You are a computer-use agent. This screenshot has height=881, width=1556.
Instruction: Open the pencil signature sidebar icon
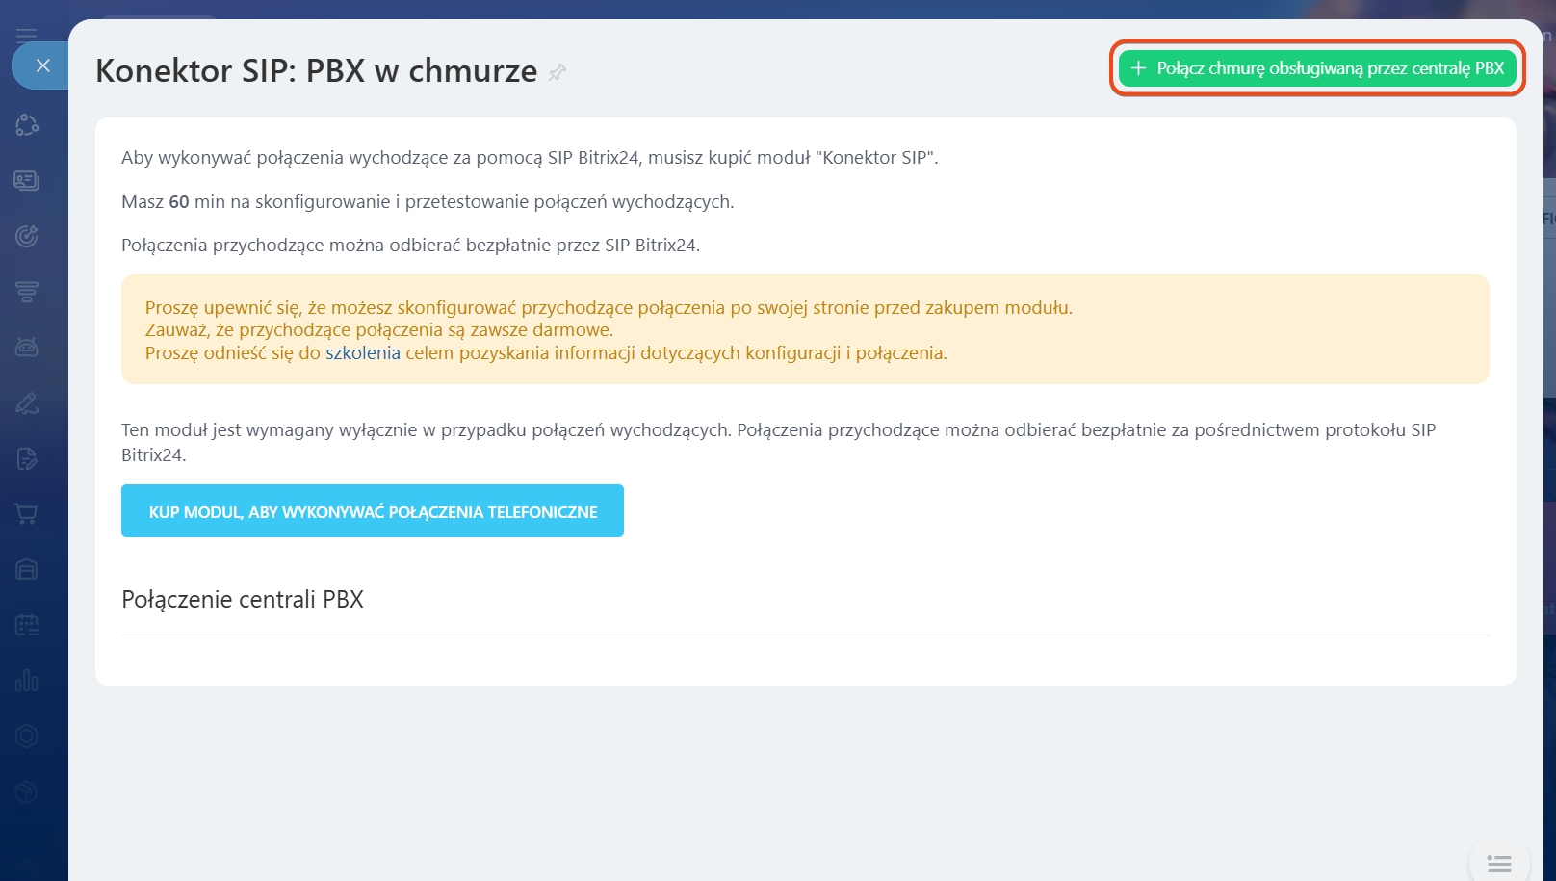coord(27,402)
